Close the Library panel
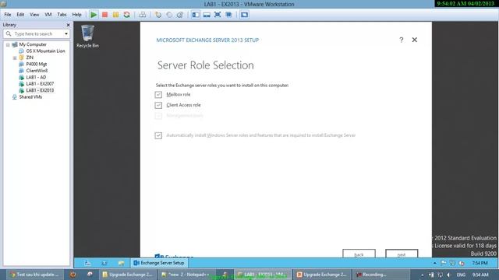 [68, 25]
